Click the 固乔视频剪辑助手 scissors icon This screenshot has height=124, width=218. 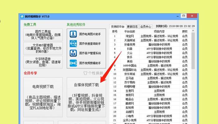73,63
